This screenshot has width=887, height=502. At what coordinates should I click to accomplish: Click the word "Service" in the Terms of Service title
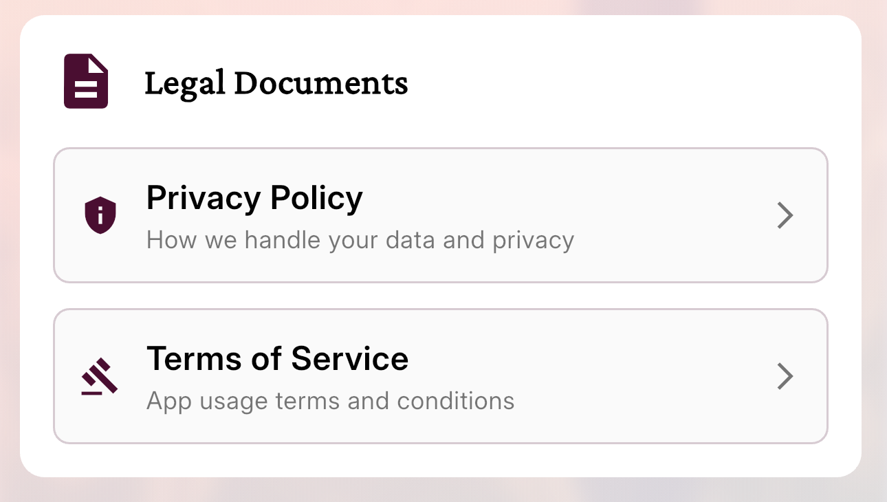pyautogui.click(x=349, y=359)
